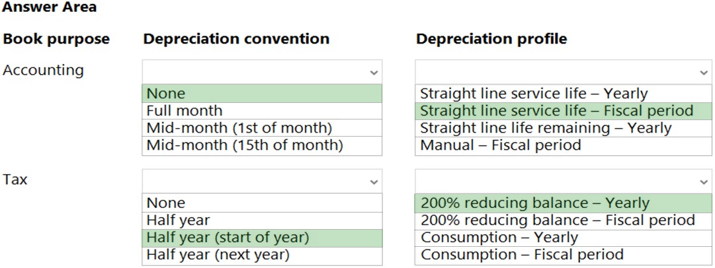The image size is (715, 268).
Task: Select Half year (start of year) option
Action: click(x=262, y=238)
